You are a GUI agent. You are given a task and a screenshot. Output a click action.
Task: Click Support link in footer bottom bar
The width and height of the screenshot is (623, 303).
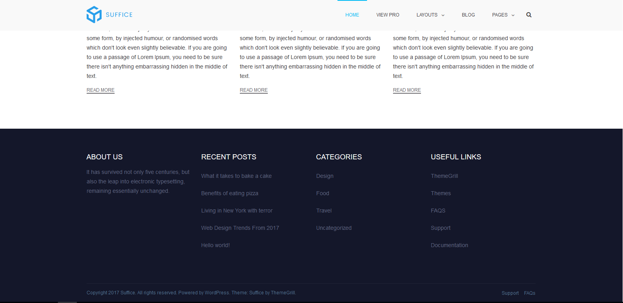click(x=510, y=293)
